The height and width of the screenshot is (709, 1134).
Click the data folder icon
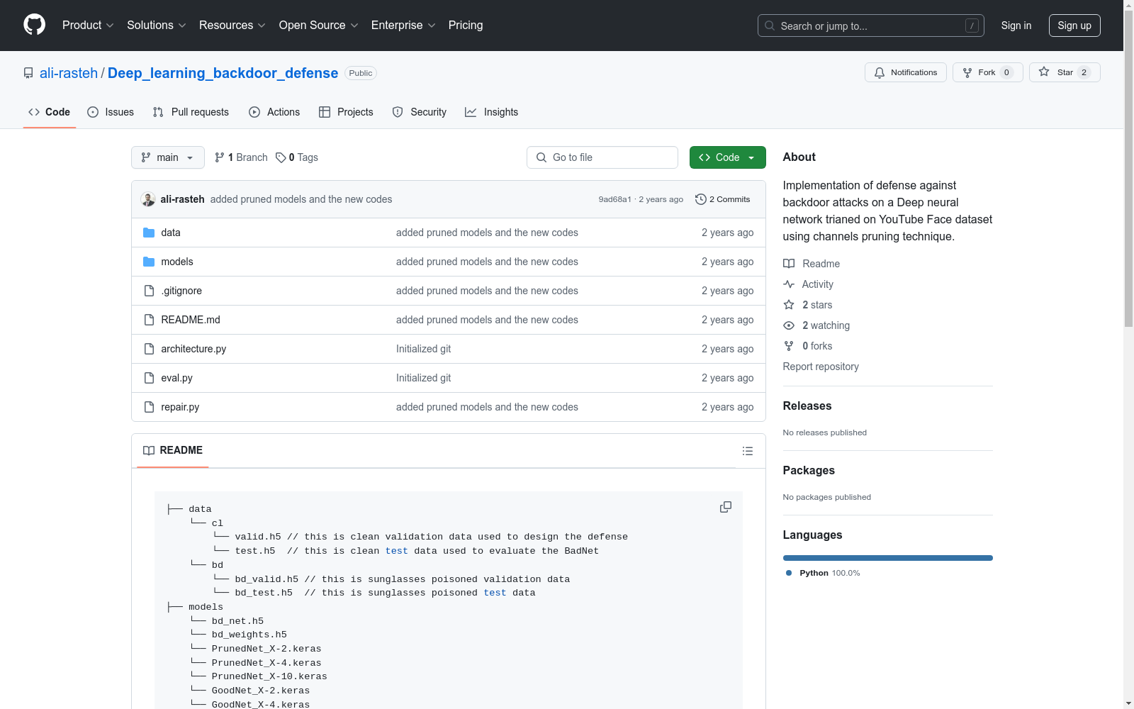149,233
